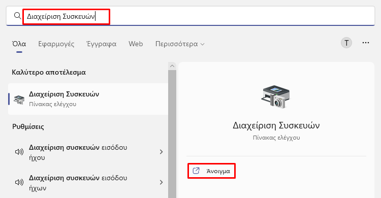
Task: Expand the Περισσότερα dropdown
Action: [x=180, y=44]
